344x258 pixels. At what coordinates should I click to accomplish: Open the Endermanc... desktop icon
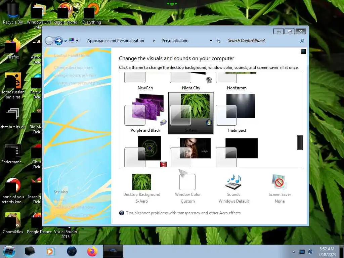point(13,154)
